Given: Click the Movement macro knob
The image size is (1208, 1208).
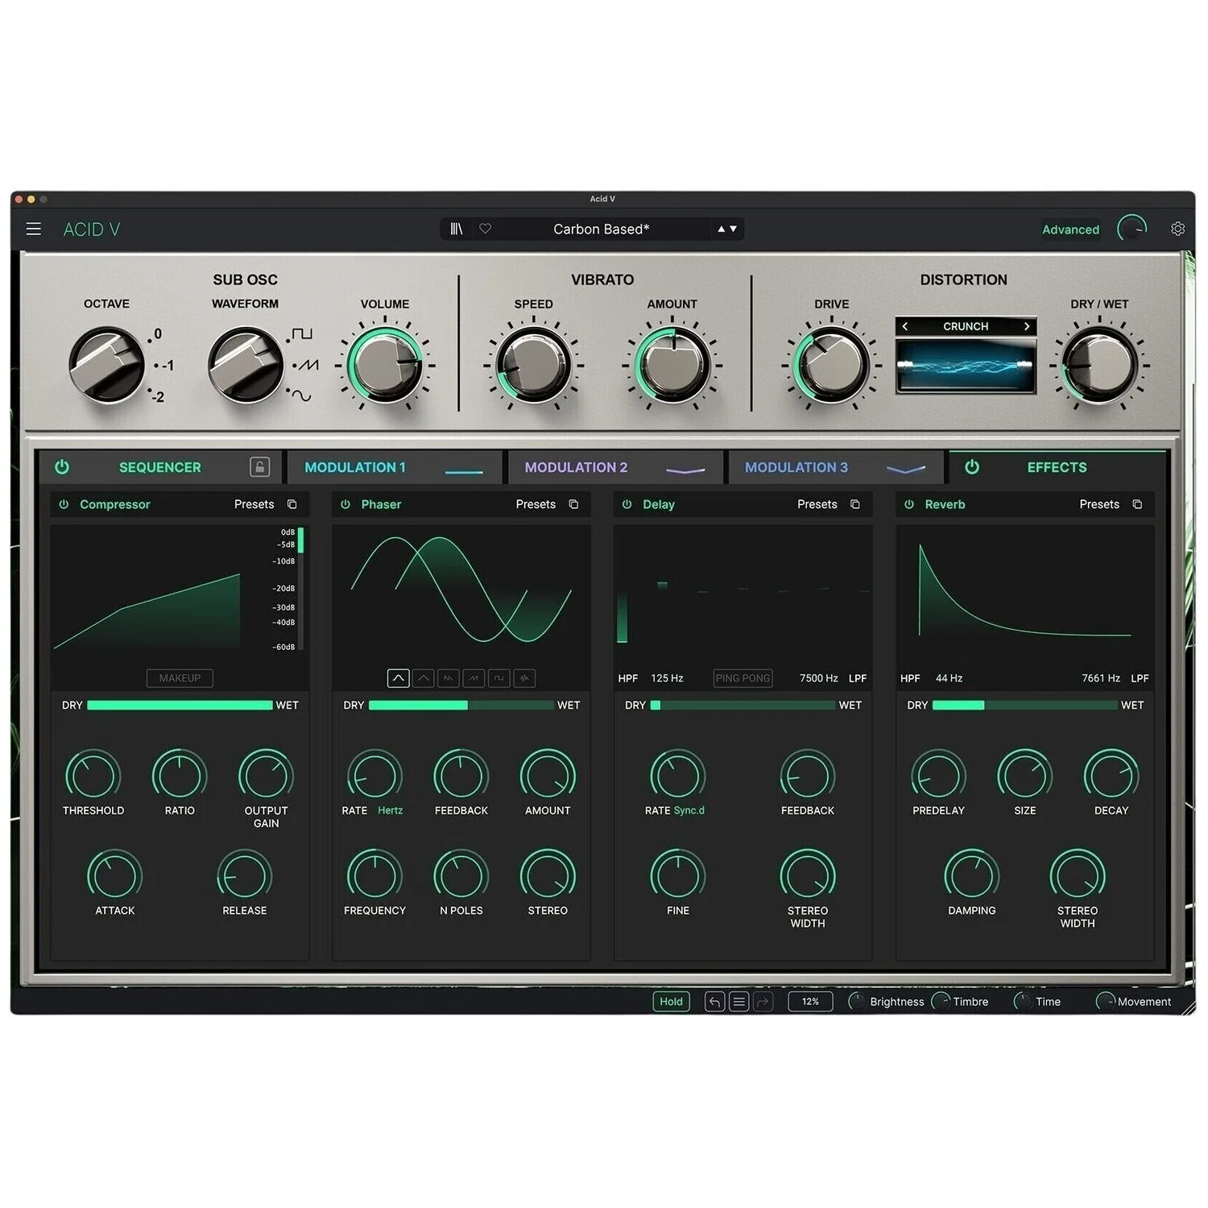Looking at the screenshot, I should click(x=1106, y=1002).
